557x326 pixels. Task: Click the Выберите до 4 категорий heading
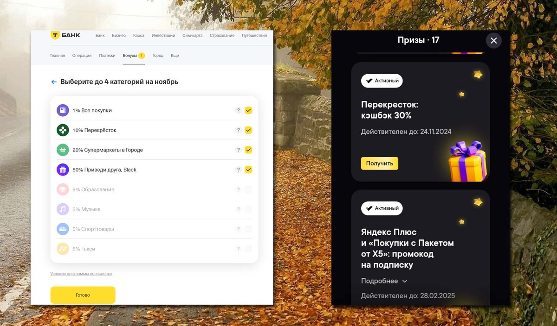[119, 82]
